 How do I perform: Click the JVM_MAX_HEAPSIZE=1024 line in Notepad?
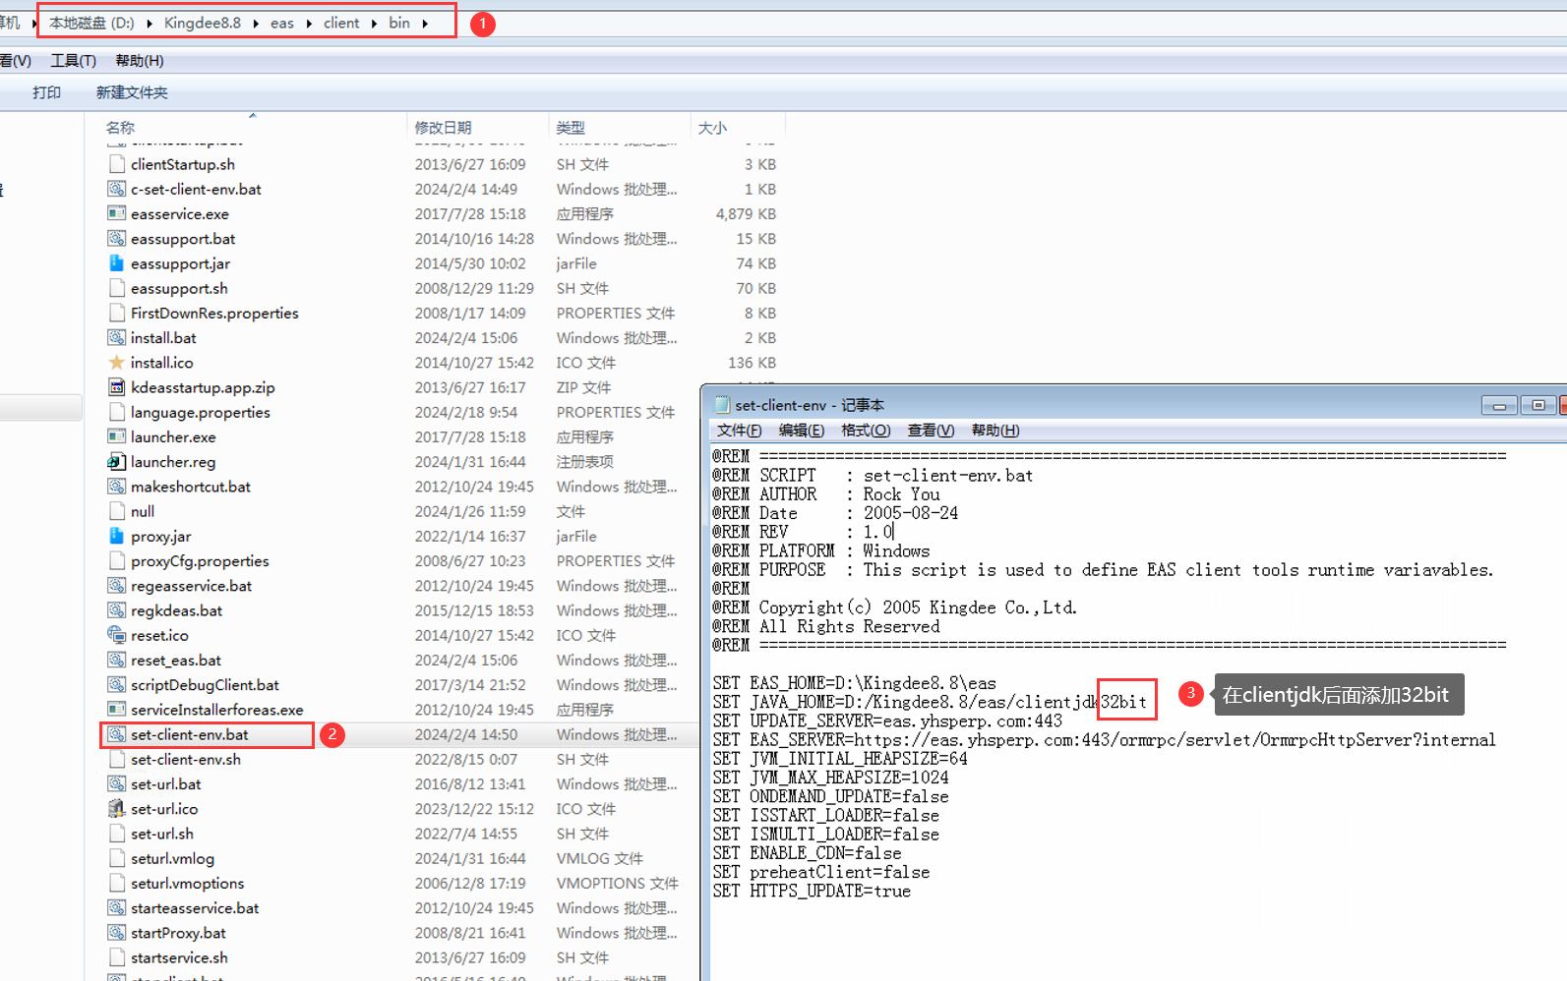coord(830,778)
